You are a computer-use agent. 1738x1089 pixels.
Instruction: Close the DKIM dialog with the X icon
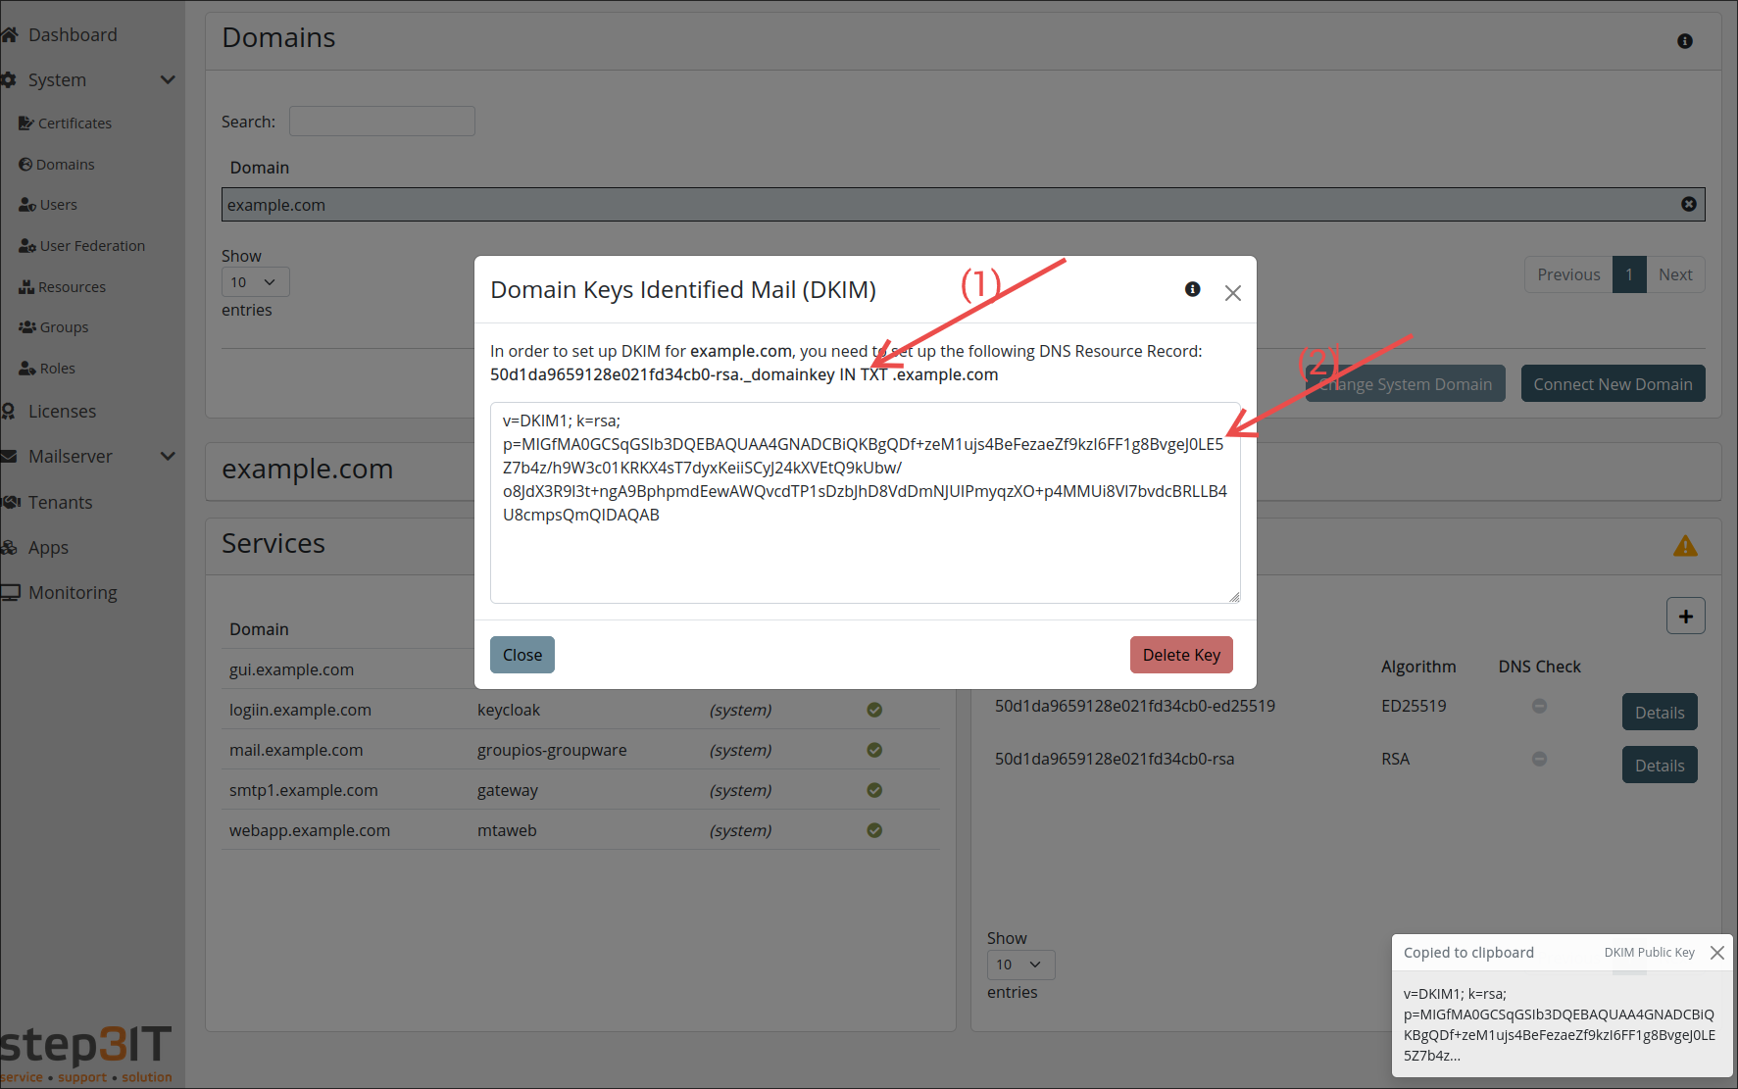coord(1232,293)
